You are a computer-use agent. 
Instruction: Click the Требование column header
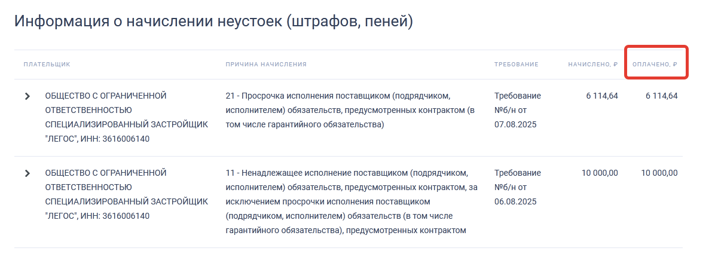517,64
